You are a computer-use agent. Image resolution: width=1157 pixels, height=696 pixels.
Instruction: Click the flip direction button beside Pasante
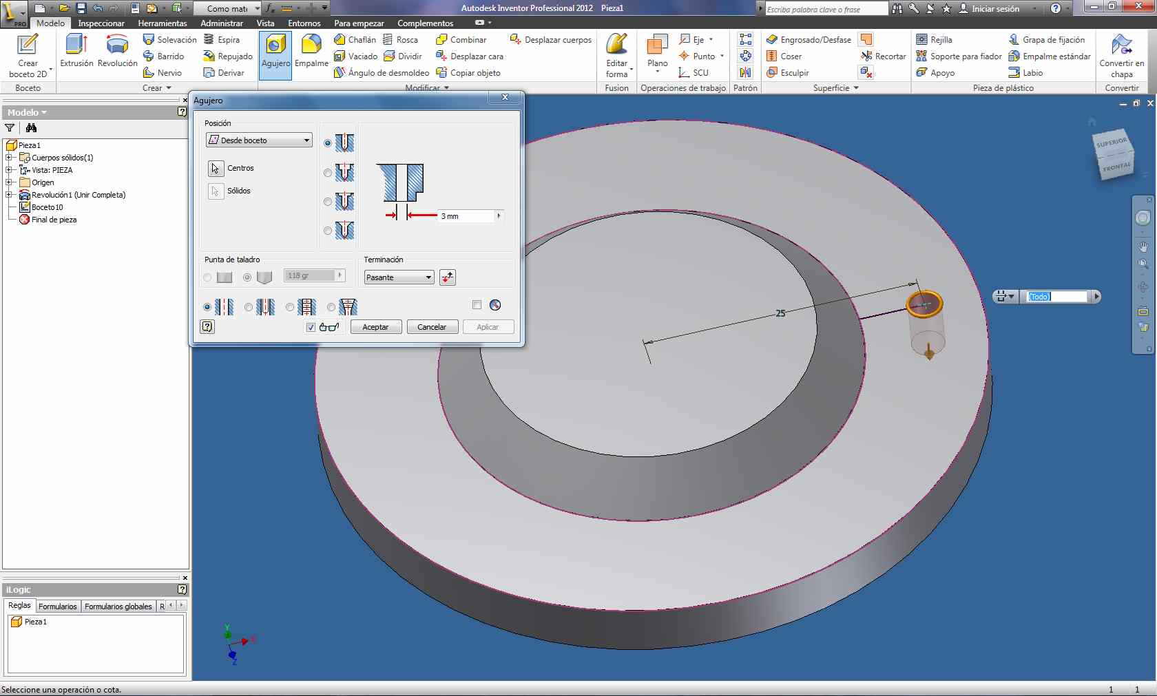pos(448,277)
